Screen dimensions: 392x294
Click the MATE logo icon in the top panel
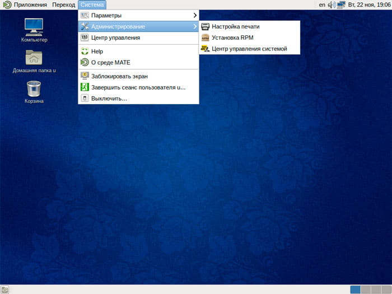[7, 4]
